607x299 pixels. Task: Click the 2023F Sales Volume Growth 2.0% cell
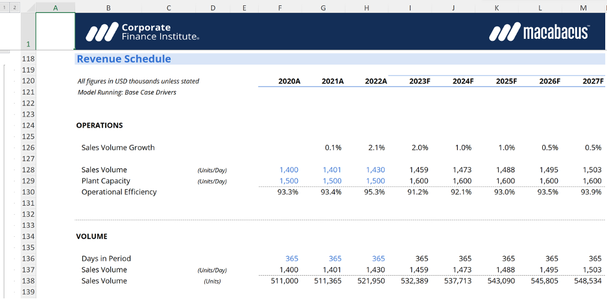click(x=419, y=148)
